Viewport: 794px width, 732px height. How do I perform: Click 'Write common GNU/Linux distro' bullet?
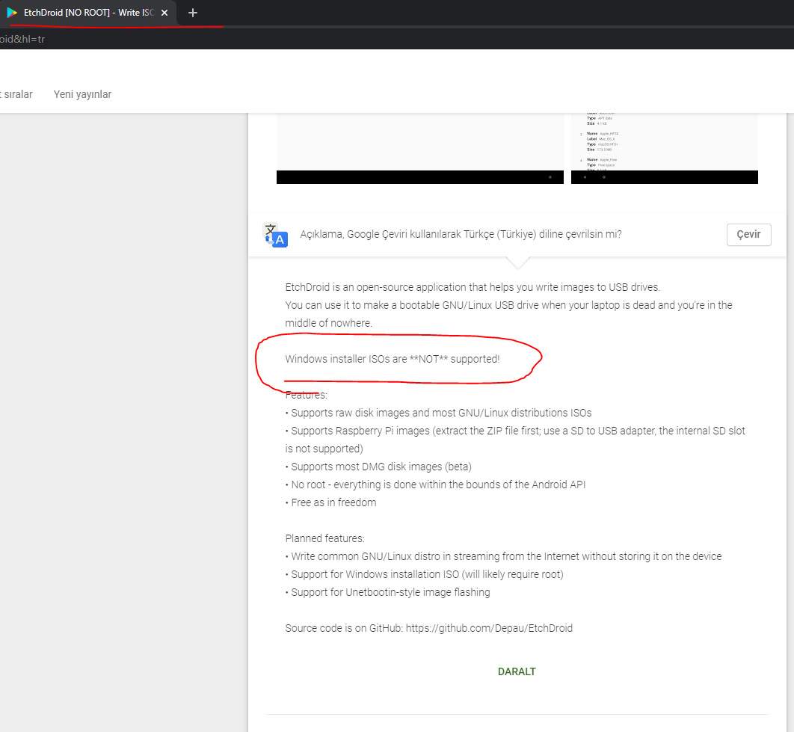pos(503,556)
